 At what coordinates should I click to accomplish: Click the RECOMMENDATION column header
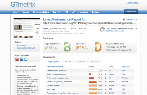click(x=55, y=67)
